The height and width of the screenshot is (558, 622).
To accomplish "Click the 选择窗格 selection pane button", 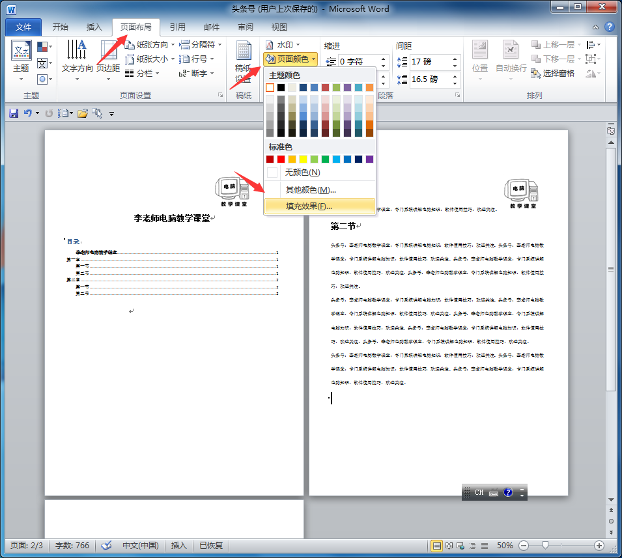I will 553,73.
